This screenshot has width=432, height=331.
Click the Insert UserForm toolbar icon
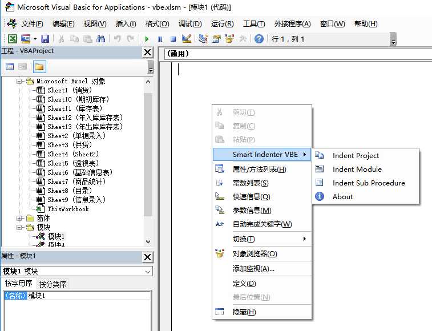[26, 39]
